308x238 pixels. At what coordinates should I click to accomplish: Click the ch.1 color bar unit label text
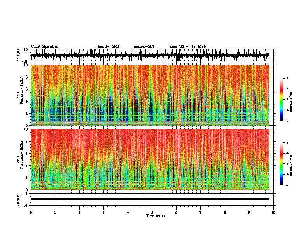(291, 101)
